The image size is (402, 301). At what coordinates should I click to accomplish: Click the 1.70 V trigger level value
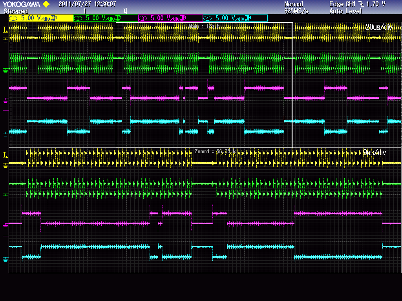376,4
